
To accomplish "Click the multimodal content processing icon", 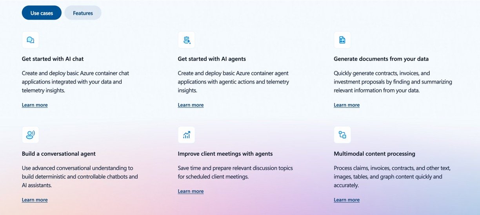I will (x=342, y=135).
